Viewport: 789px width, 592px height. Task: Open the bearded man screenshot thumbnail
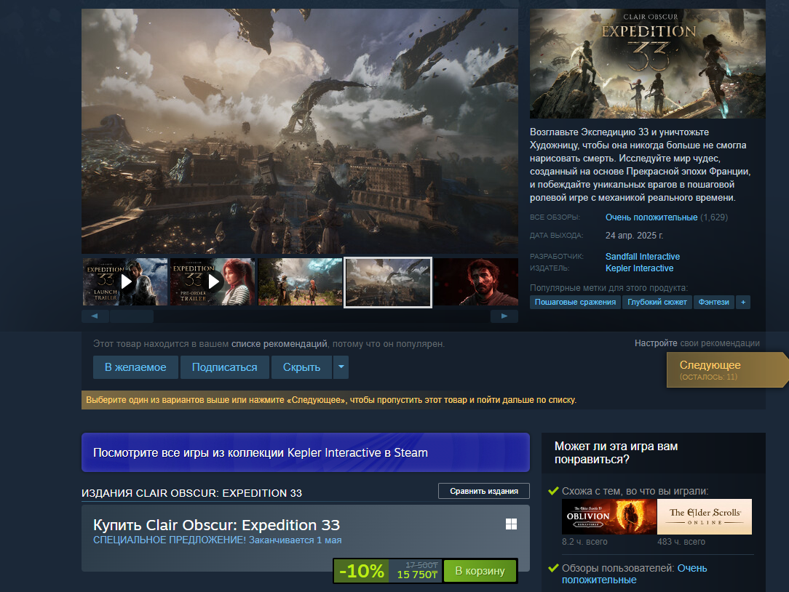tap(476, 282)
